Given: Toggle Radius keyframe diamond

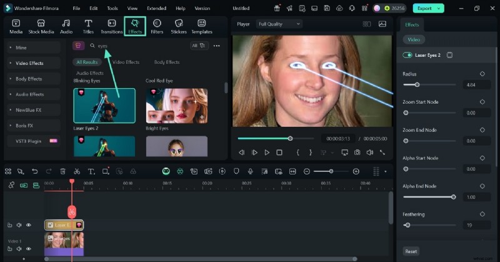Looking at the screenshot, I should click(x=482, y=74).
